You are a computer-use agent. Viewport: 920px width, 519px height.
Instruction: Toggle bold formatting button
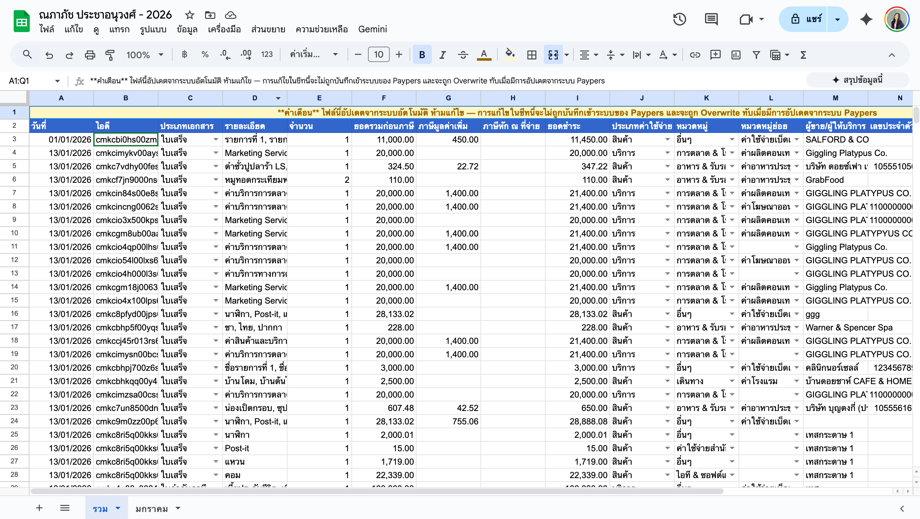(422, 55)
